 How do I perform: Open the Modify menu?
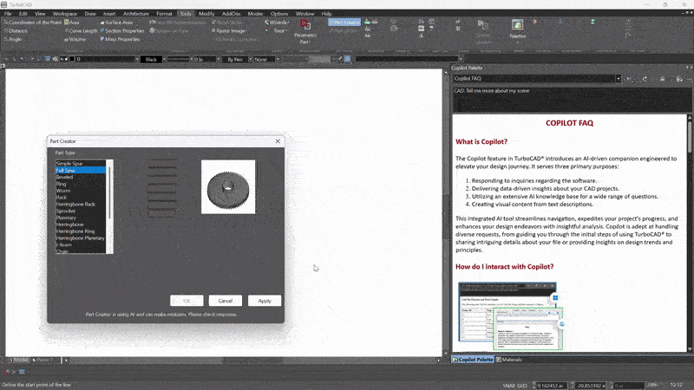pyautogui.click(x=206, y=14)
